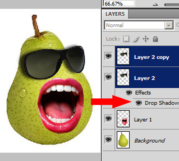This screenshot has height=161, width=179.
Task: Hide the Background layer
Action: tap(108, 140)
